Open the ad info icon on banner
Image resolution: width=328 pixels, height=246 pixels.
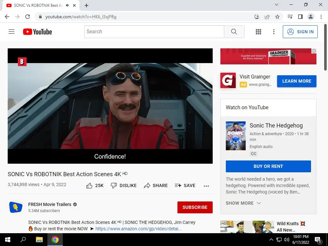pyautogui.click(x=314, y=51)
